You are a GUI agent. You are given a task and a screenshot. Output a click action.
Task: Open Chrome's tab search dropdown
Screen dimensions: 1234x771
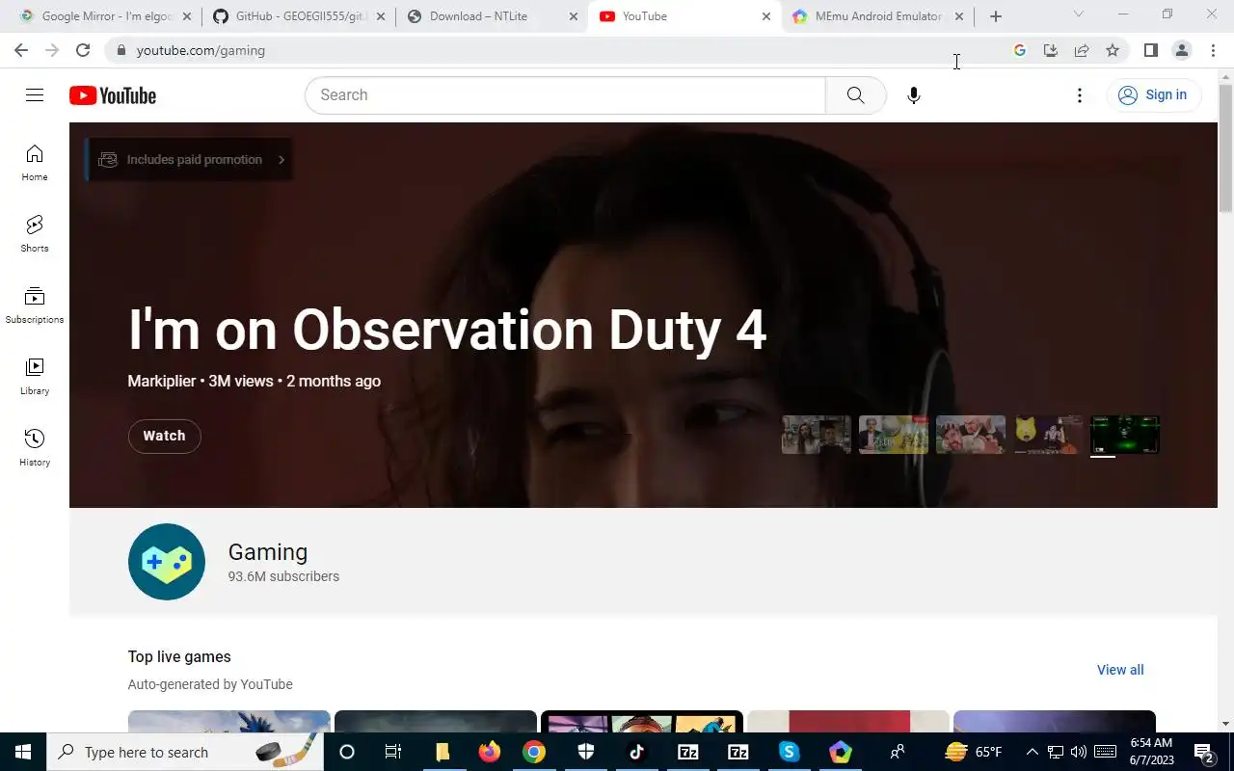click(1079, 14)
